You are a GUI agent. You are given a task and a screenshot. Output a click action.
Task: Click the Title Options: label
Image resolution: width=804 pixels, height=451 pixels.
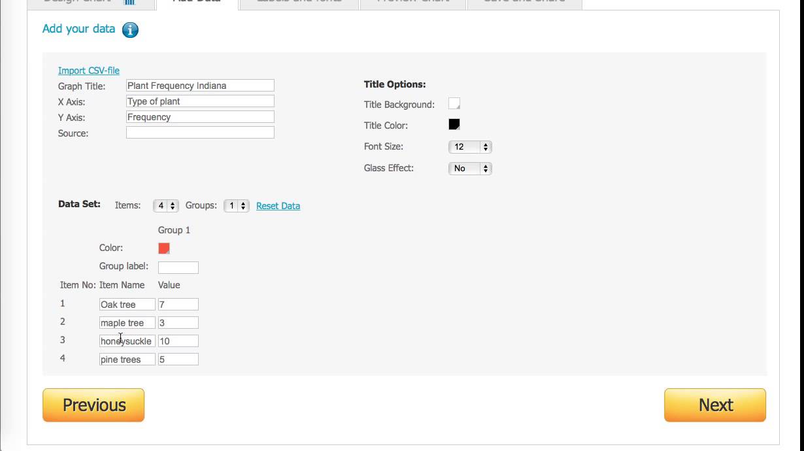click(x=395, y=84)
